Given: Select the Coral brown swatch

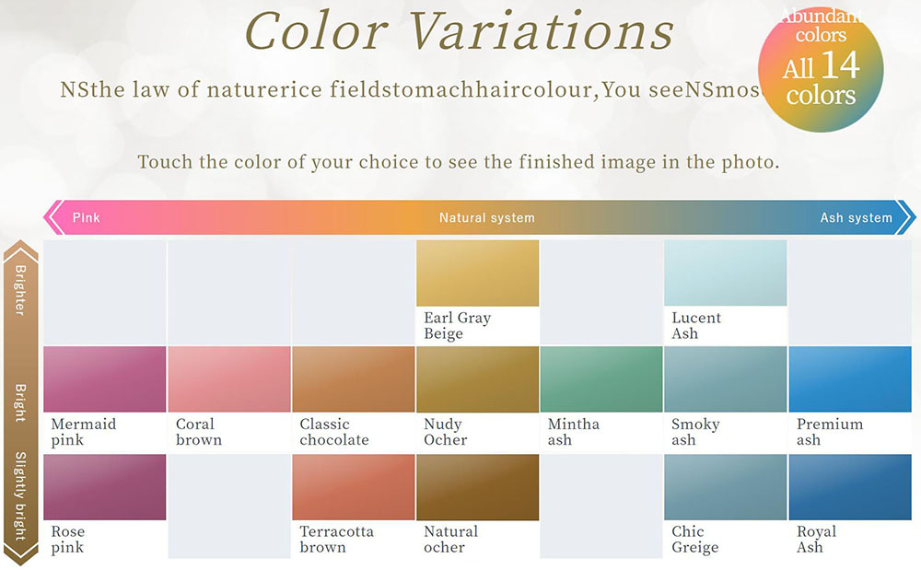Looking at the screenshot, I should 229,379.
